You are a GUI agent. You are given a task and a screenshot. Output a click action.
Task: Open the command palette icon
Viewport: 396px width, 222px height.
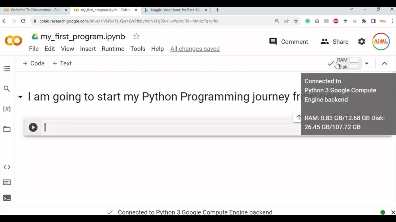coord(7,183)
